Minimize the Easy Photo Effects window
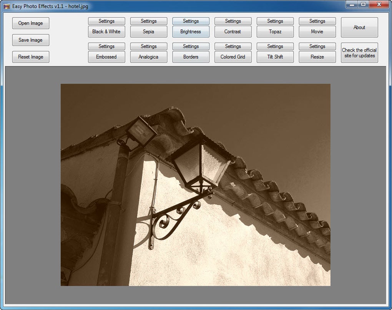Viewport: 392px width, 310px height. (x=352, y=5)
